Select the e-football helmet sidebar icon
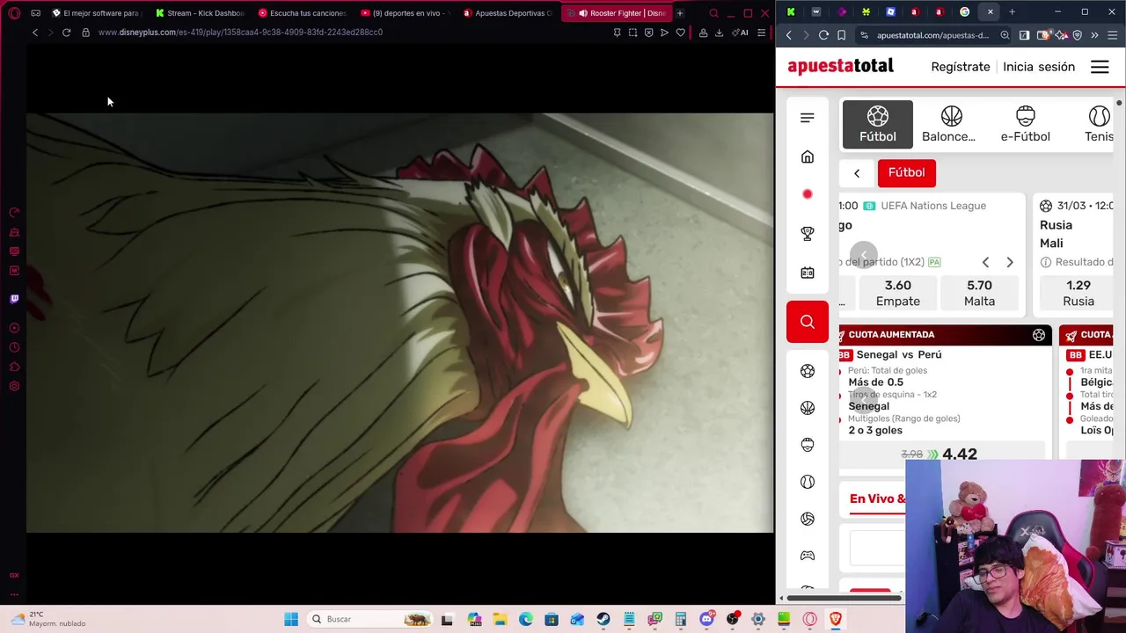The height and width of the screenshot is (633, 1126). tap(808, 445)
